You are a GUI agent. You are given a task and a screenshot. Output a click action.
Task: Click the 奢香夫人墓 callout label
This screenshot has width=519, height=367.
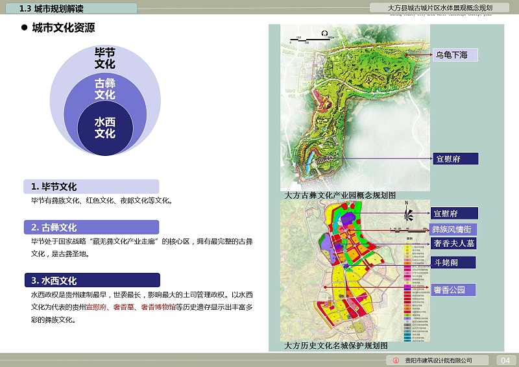455,244
